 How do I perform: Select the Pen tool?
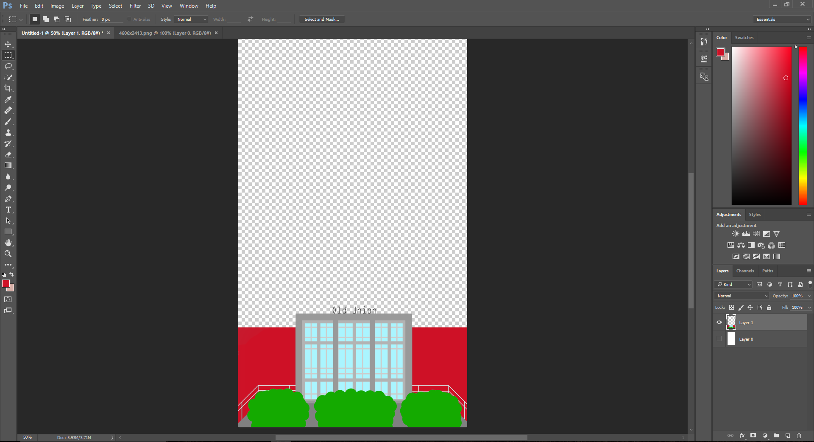tap(8, 199)
